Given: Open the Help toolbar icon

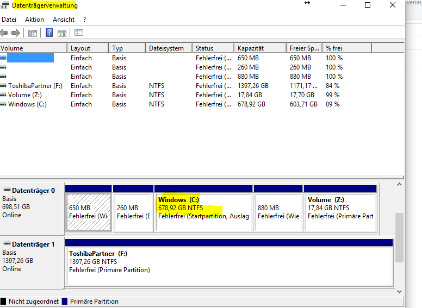Looking at the screenshot, I should coord(49,33).
